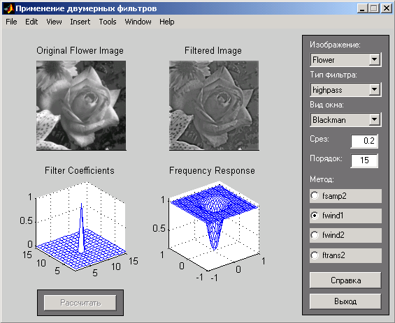Click the Filtered Image picture
Screen dimensions: 395x323
(x=214, y=105)
